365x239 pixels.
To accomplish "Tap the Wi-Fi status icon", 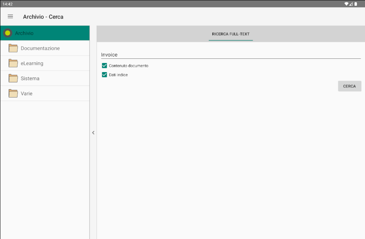I will point(346,4).
